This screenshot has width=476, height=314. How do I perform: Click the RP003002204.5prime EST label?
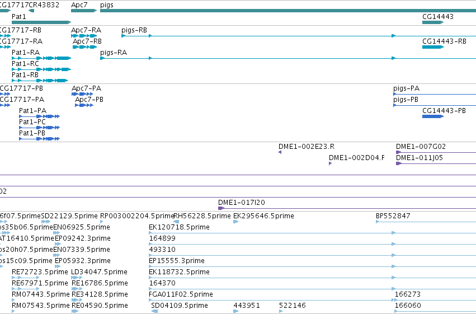pyautogui.click(x=137, y=216)
